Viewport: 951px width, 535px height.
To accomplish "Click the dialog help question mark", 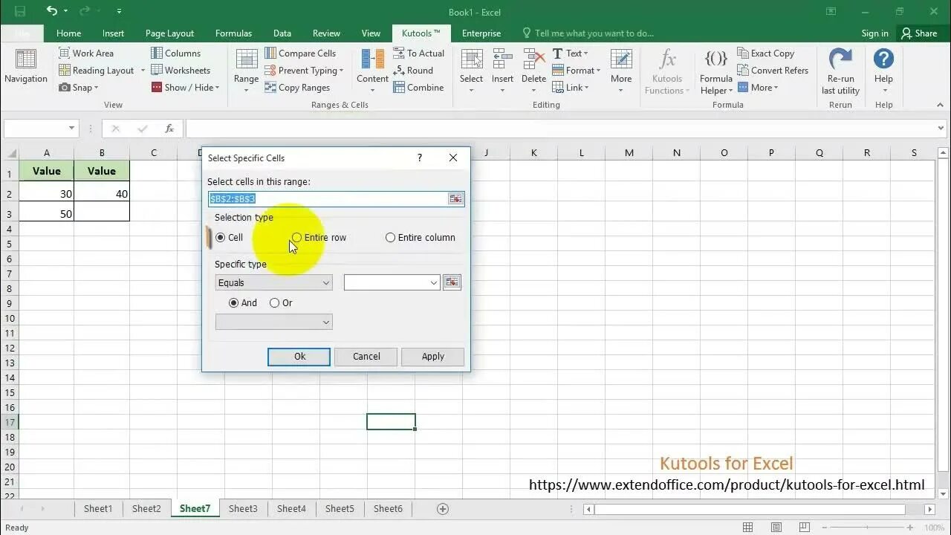I will pos(420,158).
